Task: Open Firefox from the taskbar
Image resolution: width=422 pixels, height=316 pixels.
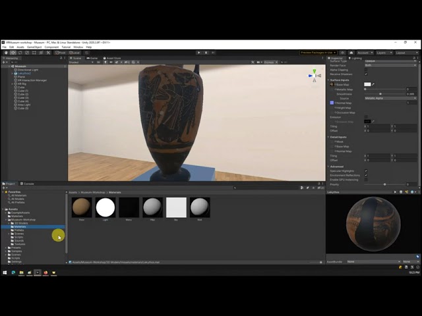Action: coord(45,273)
